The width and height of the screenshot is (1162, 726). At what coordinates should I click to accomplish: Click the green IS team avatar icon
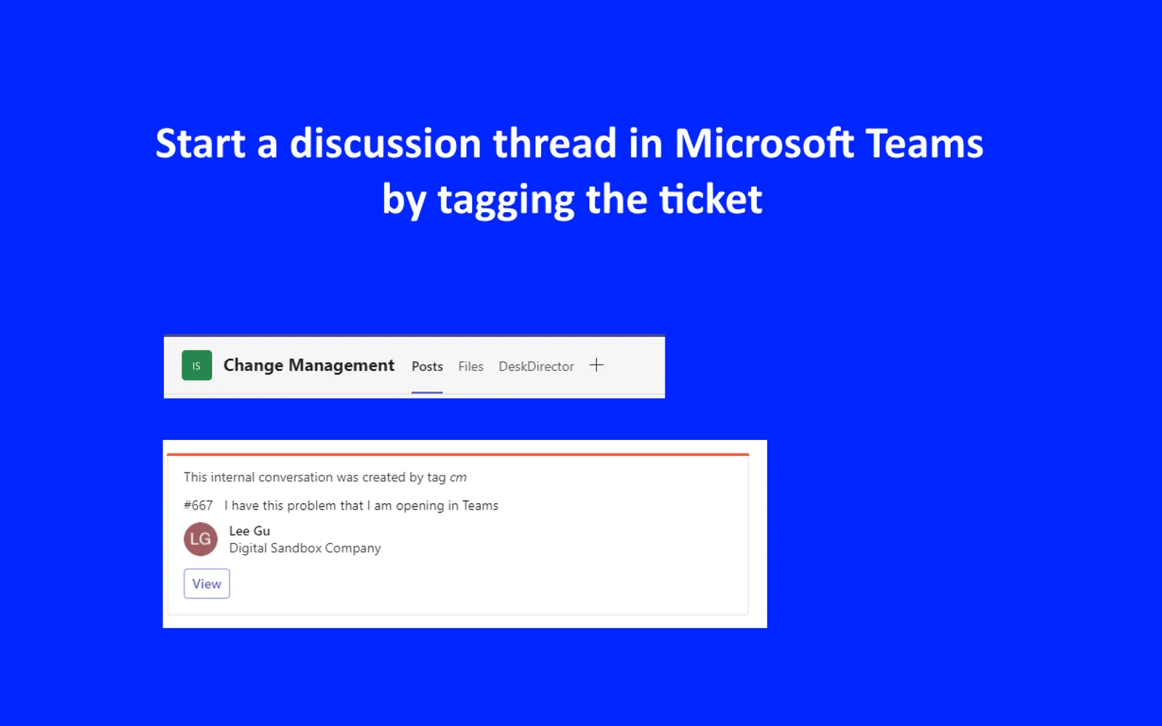pos(197,365)
